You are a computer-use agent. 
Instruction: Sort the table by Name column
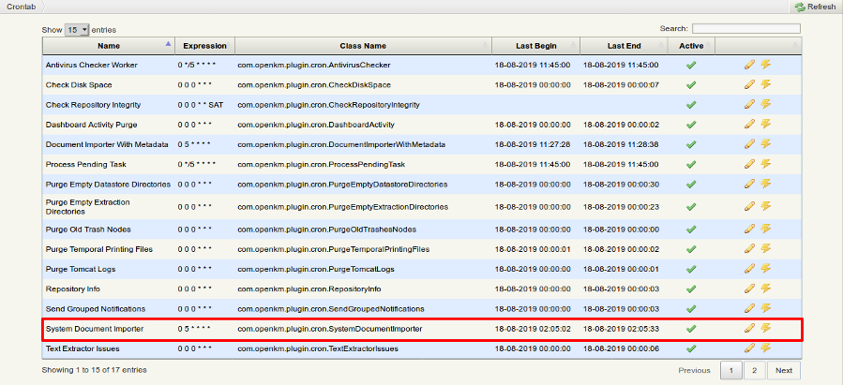point(109,45)
